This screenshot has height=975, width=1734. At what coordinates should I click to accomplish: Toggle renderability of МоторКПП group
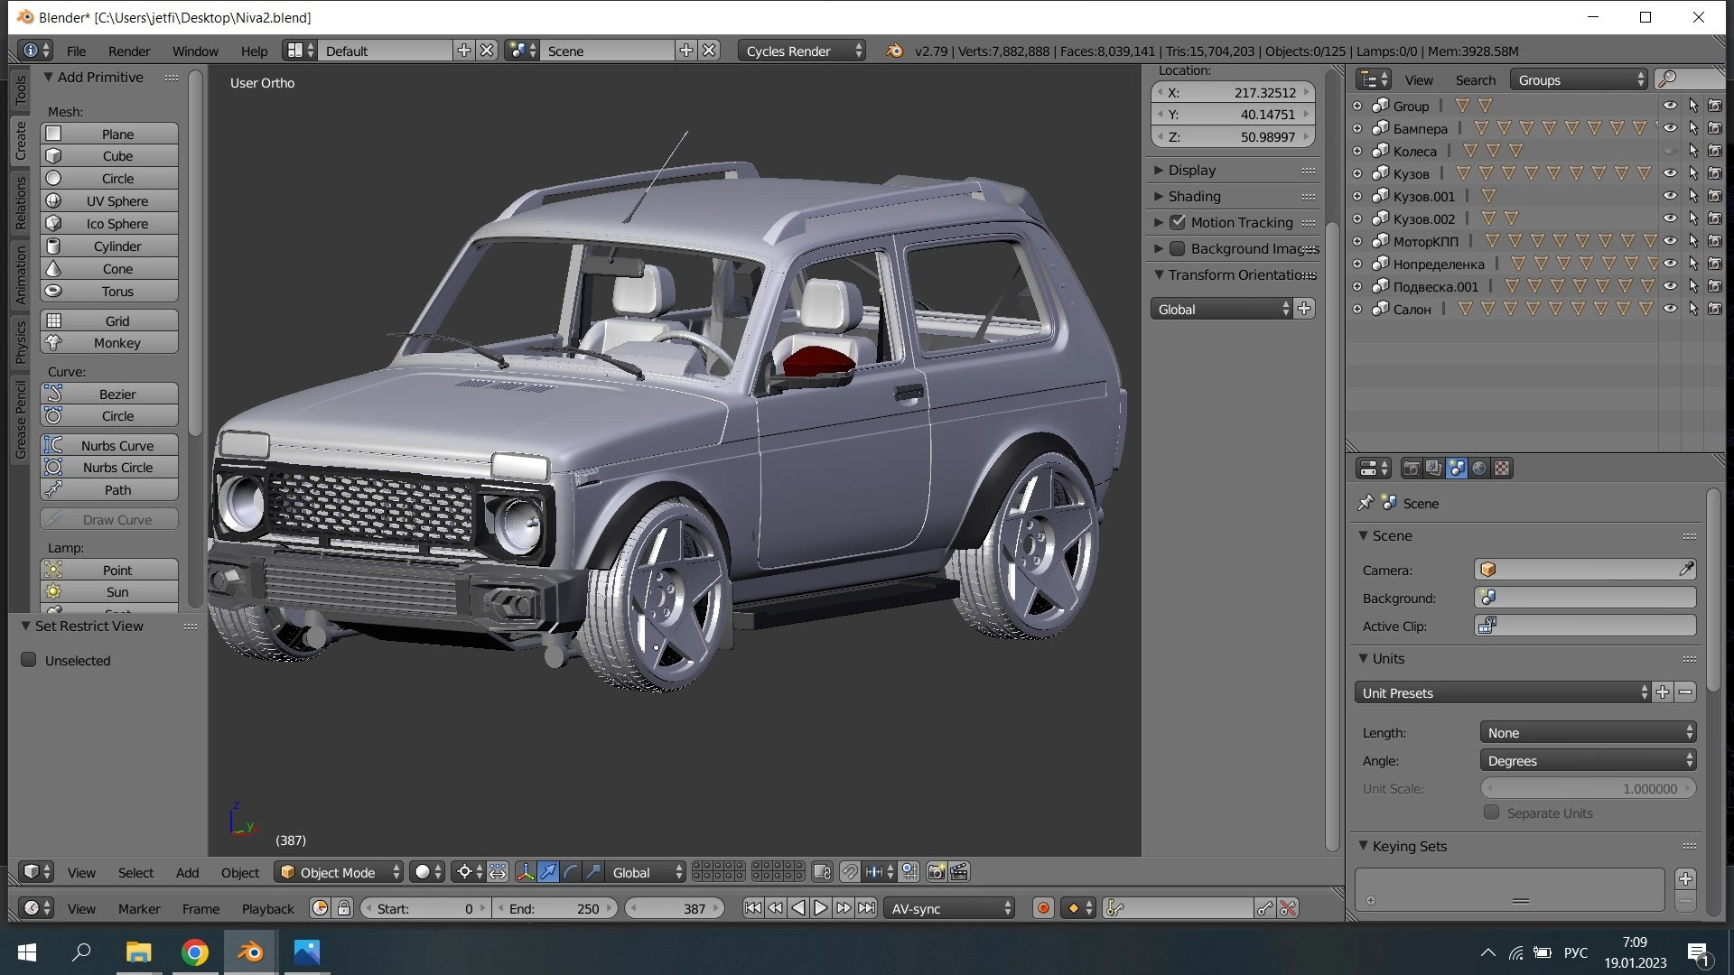click(1715, 241)
